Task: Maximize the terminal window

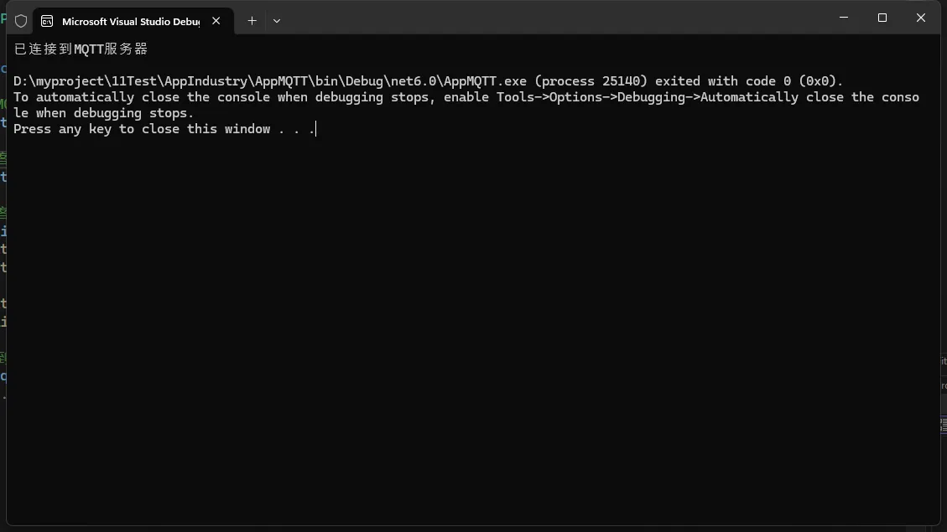Action: point(882,18)
